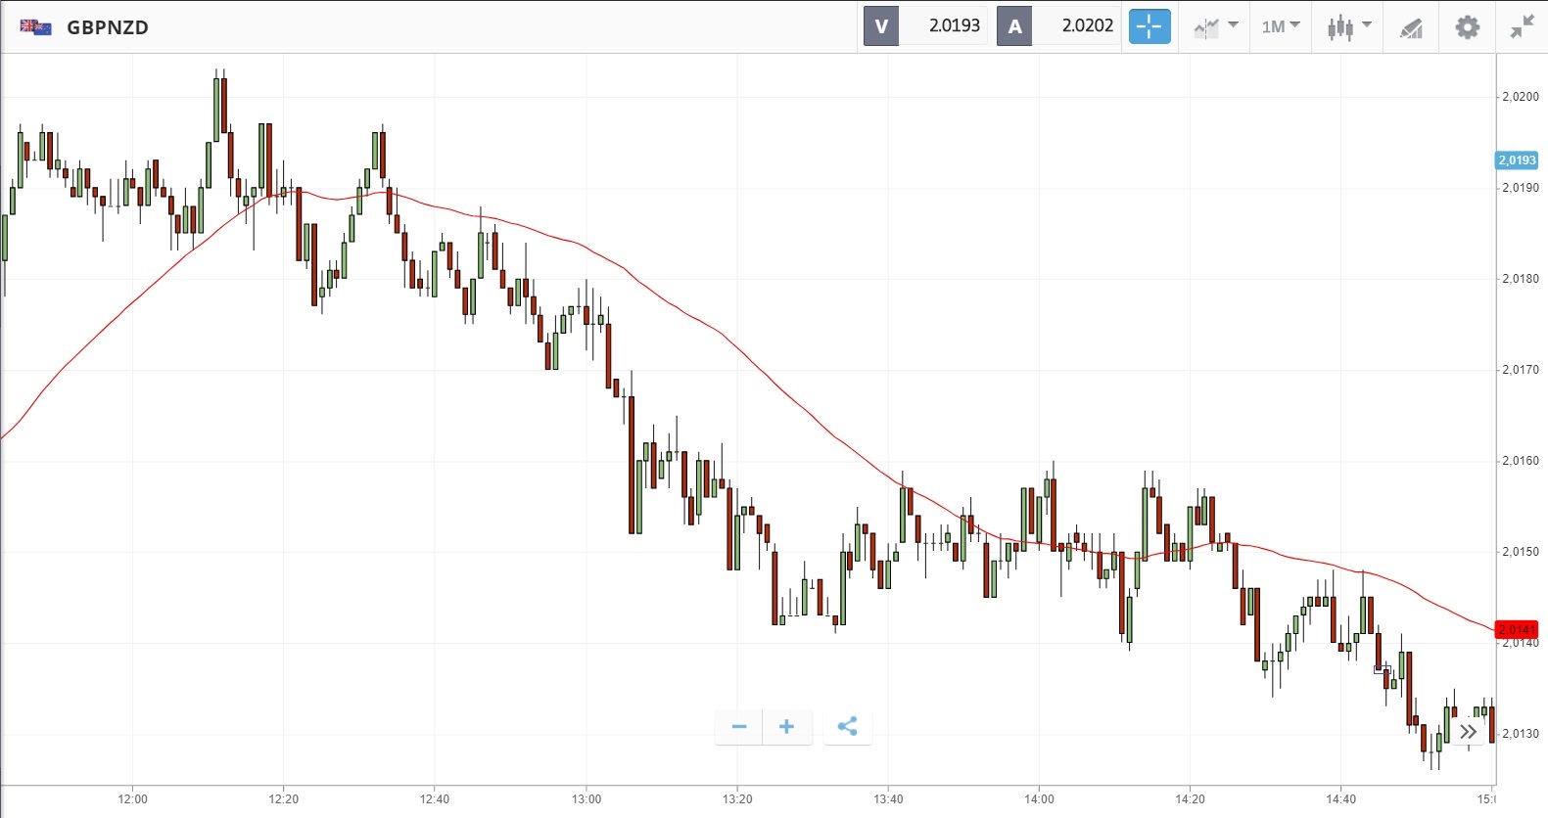Screen dimensions: 1548x818
Task: Share the chart via share icon
Action: coord(847,726)
